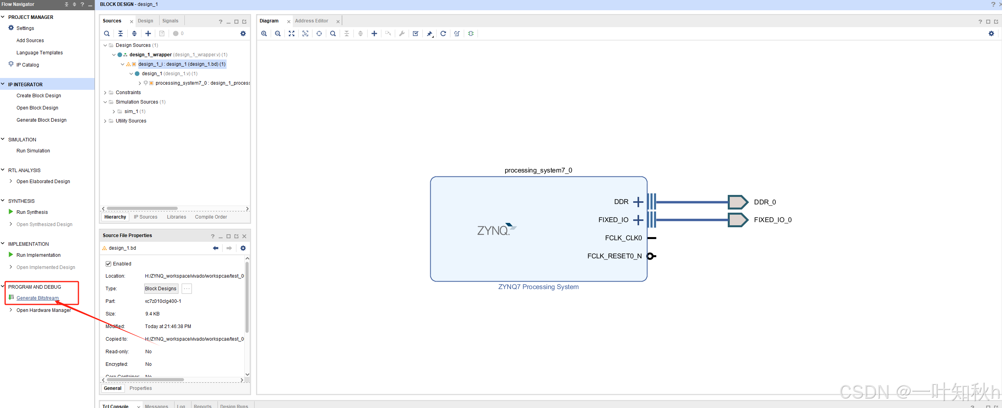Select the processing_system7_0 ZYNQ block

tap(539, 229)
